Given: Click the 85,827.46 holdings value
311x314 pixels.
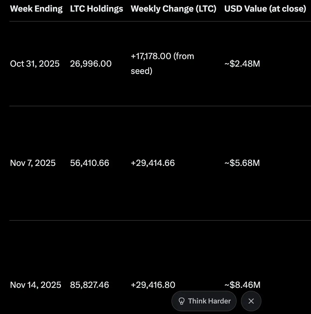Looking at the screenshot, I should (89, 285).
